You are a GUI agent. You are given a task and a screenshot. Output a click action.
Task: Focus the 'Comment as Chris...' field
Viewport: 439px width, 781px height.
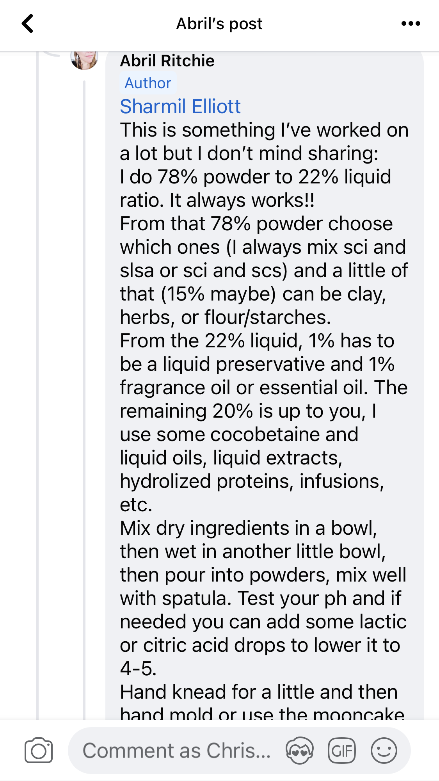176,750
